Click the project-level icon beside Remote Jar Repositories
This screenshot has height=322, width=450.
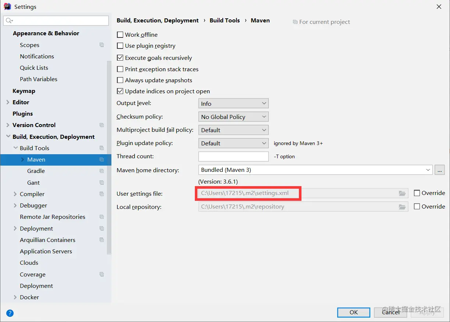tap(102, 217)
